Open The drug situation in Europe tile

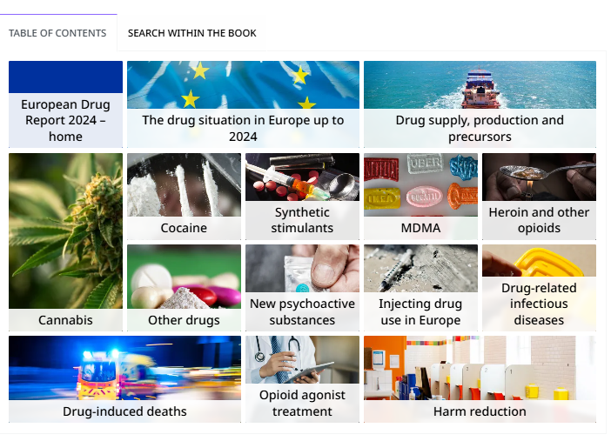pyautogui.click(x=243, y=104)
